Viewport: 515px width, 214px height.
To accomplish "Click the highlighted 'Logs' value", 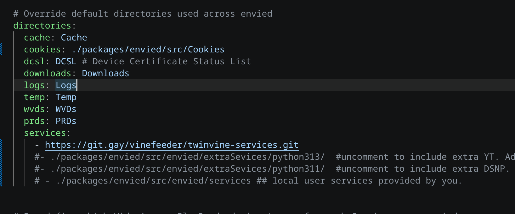I will [66, 85].
